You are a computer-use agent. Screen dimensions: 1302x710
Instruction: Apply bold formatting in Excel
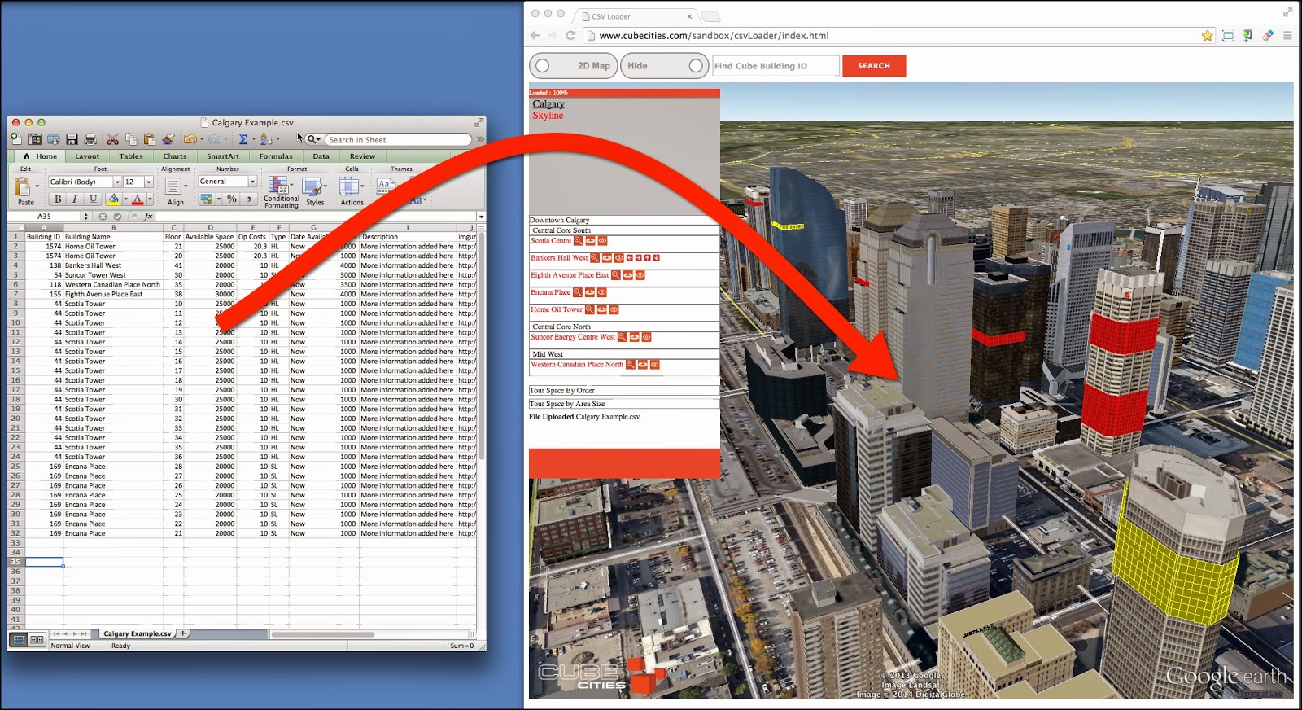(x=58, y=199)
